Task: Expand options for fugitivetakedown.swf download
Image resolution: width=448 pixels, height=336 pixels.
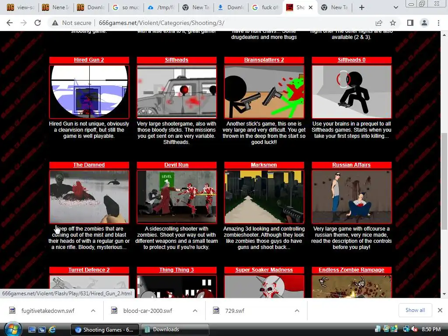Action: (x=93, y=311)
